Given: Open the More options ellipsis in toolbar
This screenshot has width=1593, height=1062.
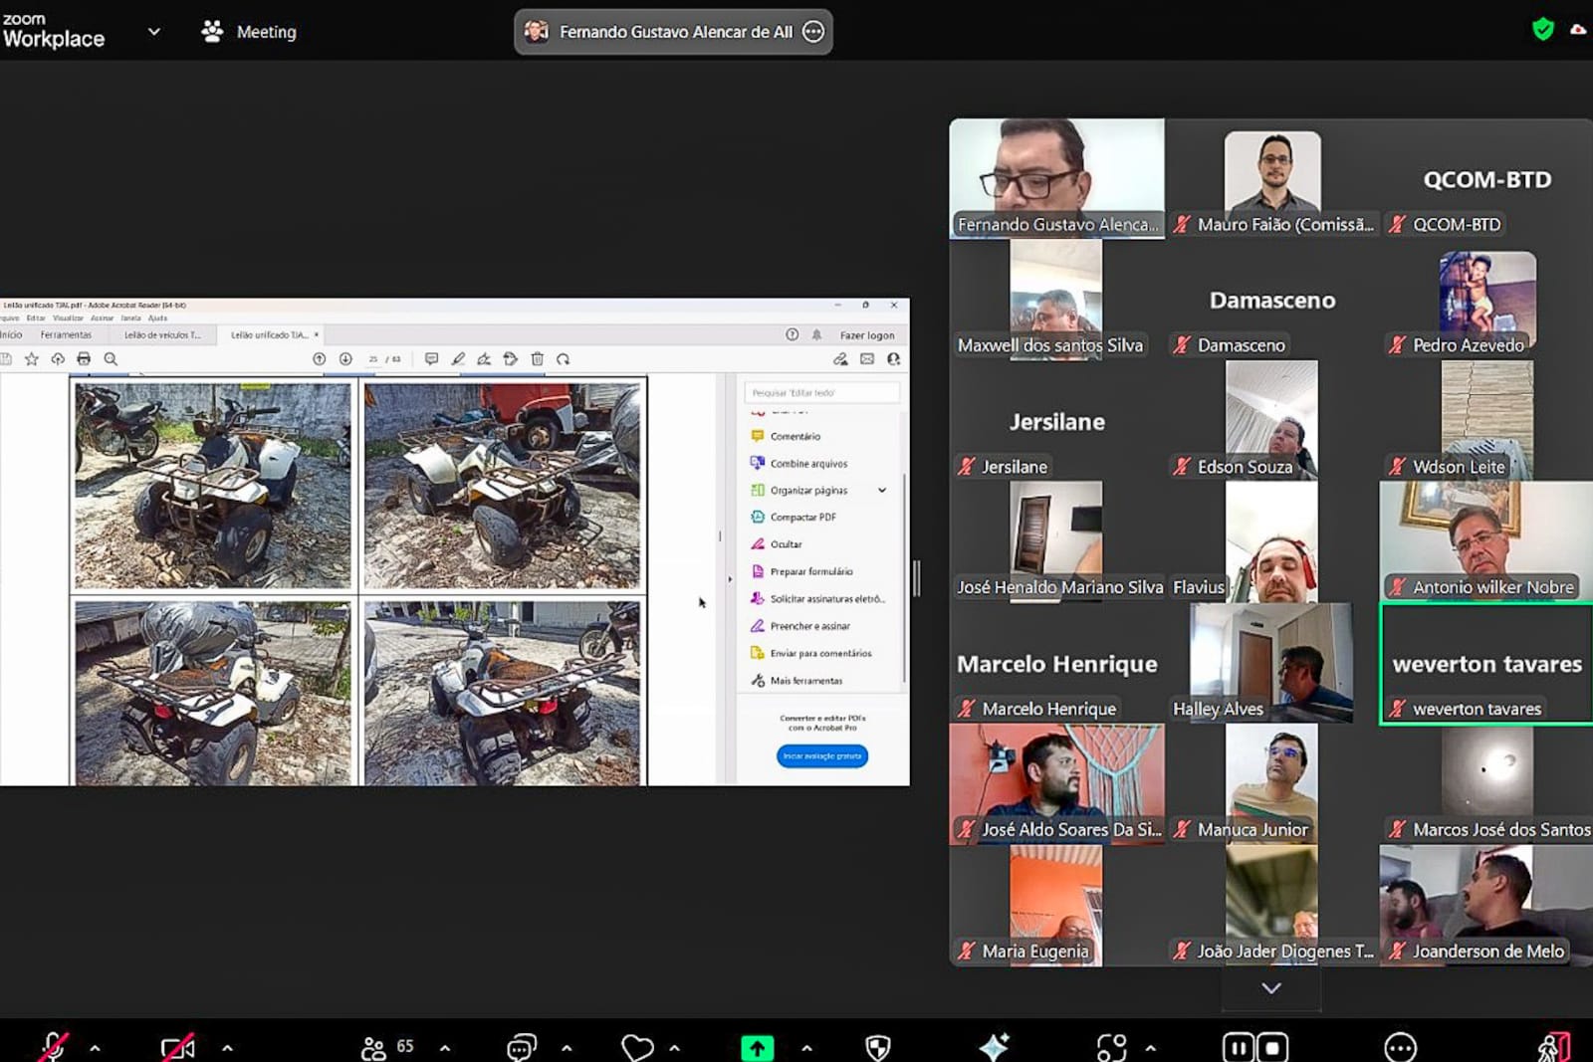Looking at the screenshot, I should [x=1400, y=1047].
